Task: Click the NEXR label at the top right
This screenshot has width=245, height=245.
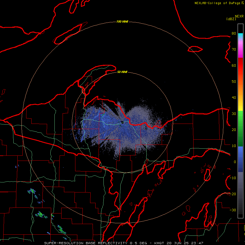Action: point(239,16)
